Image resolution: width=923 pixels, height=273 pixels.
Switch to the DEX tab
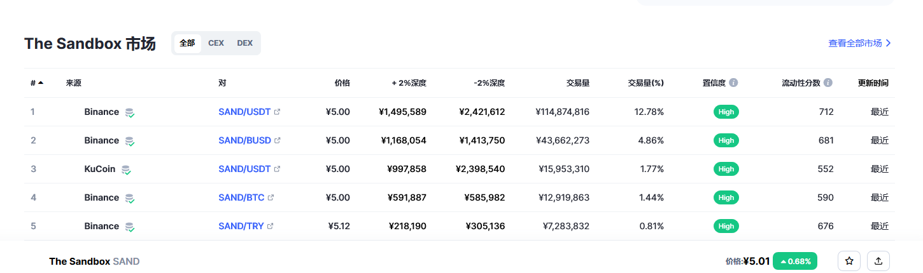pyautogui.click(x=245, y=43)
